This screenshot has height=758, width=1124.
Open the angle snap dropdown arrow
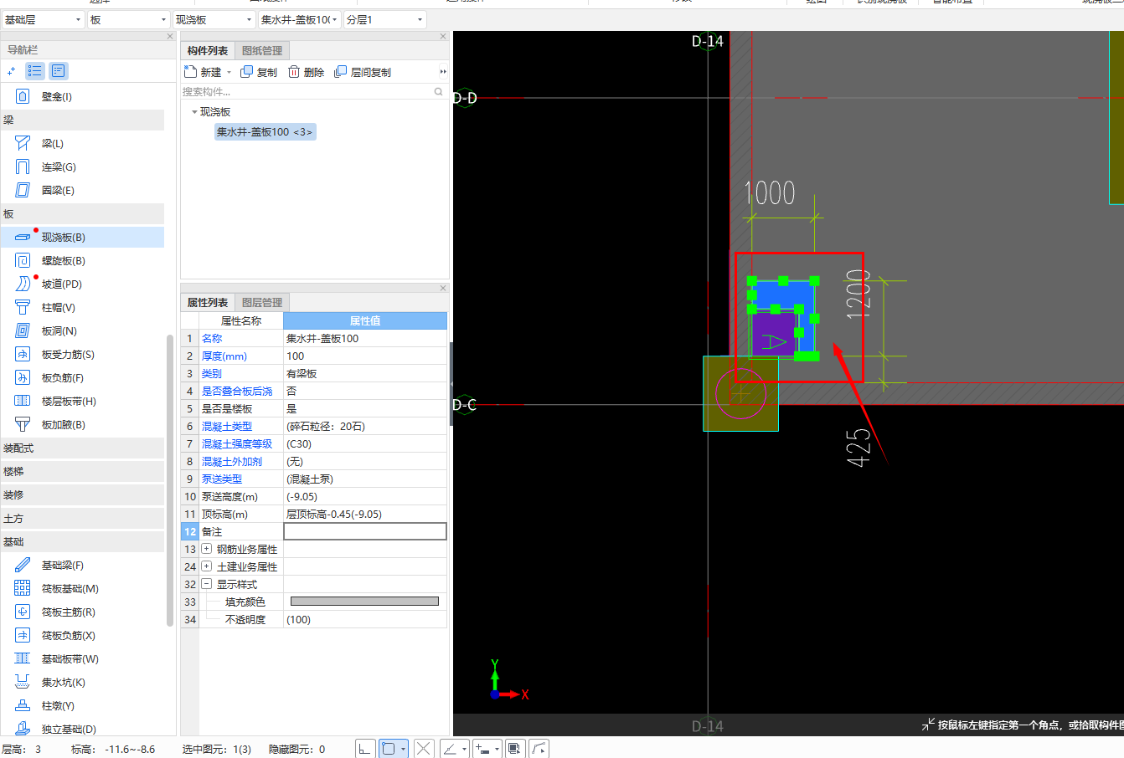(464, 749)
